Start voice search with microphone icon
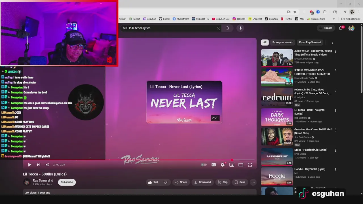The width and height of the screenshot is (363, 204). pos(240,28)
